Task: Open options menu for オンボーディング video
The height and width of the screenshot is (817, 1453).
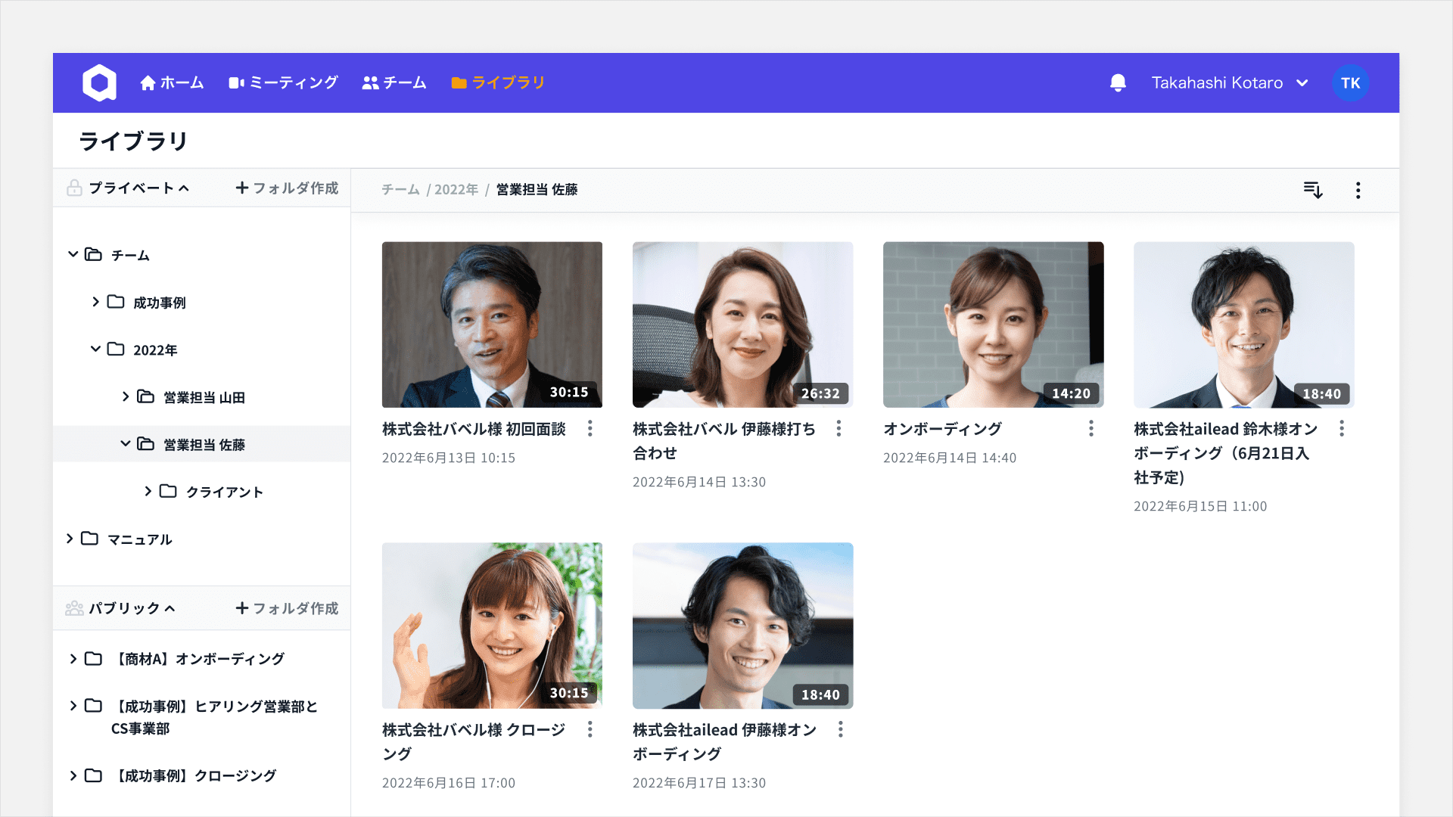Action: click(1091, 429)
